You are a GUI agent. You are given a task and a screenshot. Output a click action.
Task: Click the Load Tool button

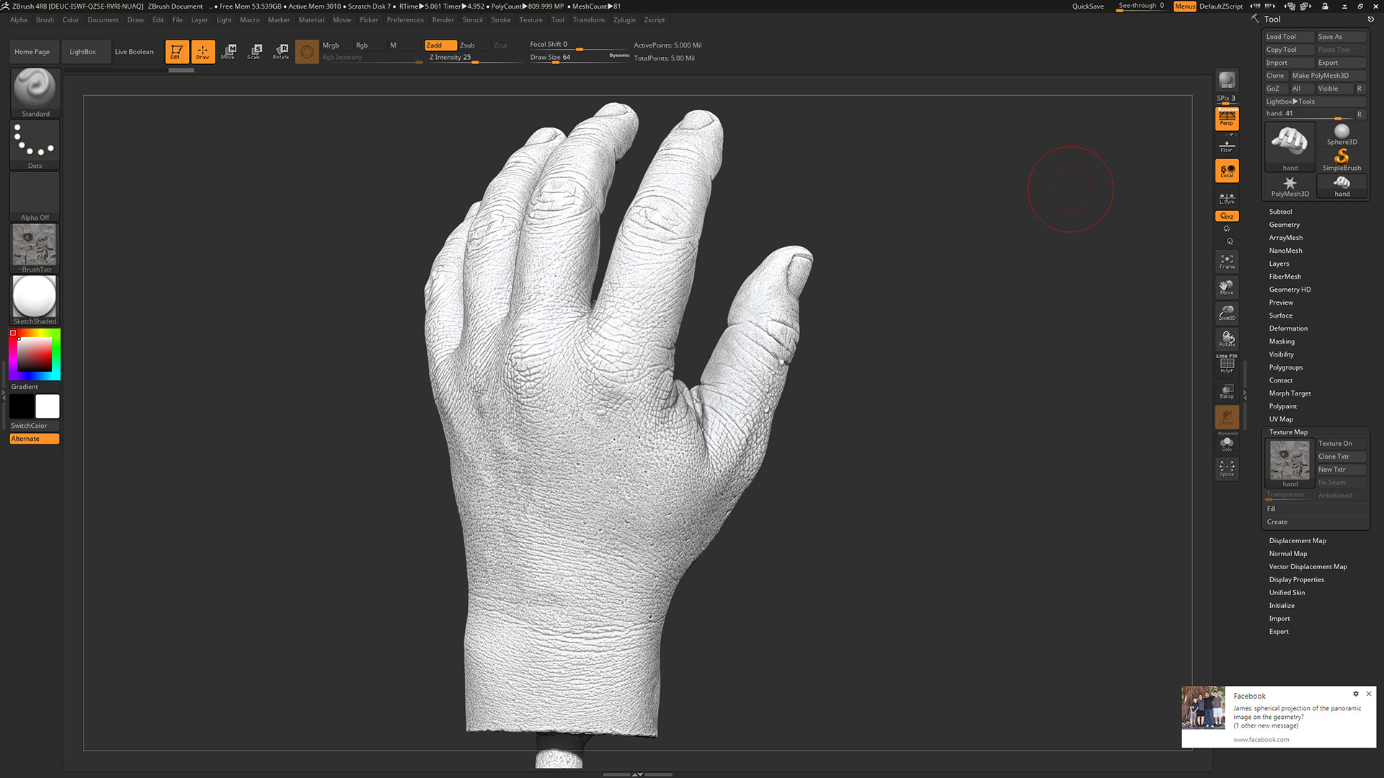pos(1281,37)
